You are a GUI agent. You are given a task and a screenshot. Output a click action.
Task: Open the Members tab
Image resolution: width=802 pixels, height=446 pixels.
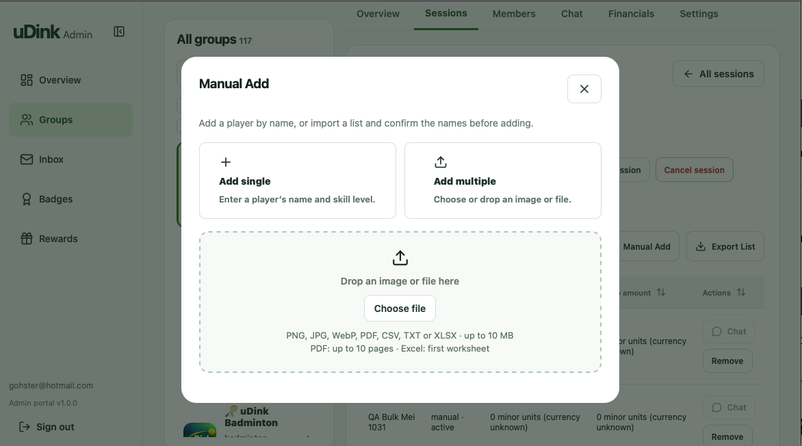514,14
